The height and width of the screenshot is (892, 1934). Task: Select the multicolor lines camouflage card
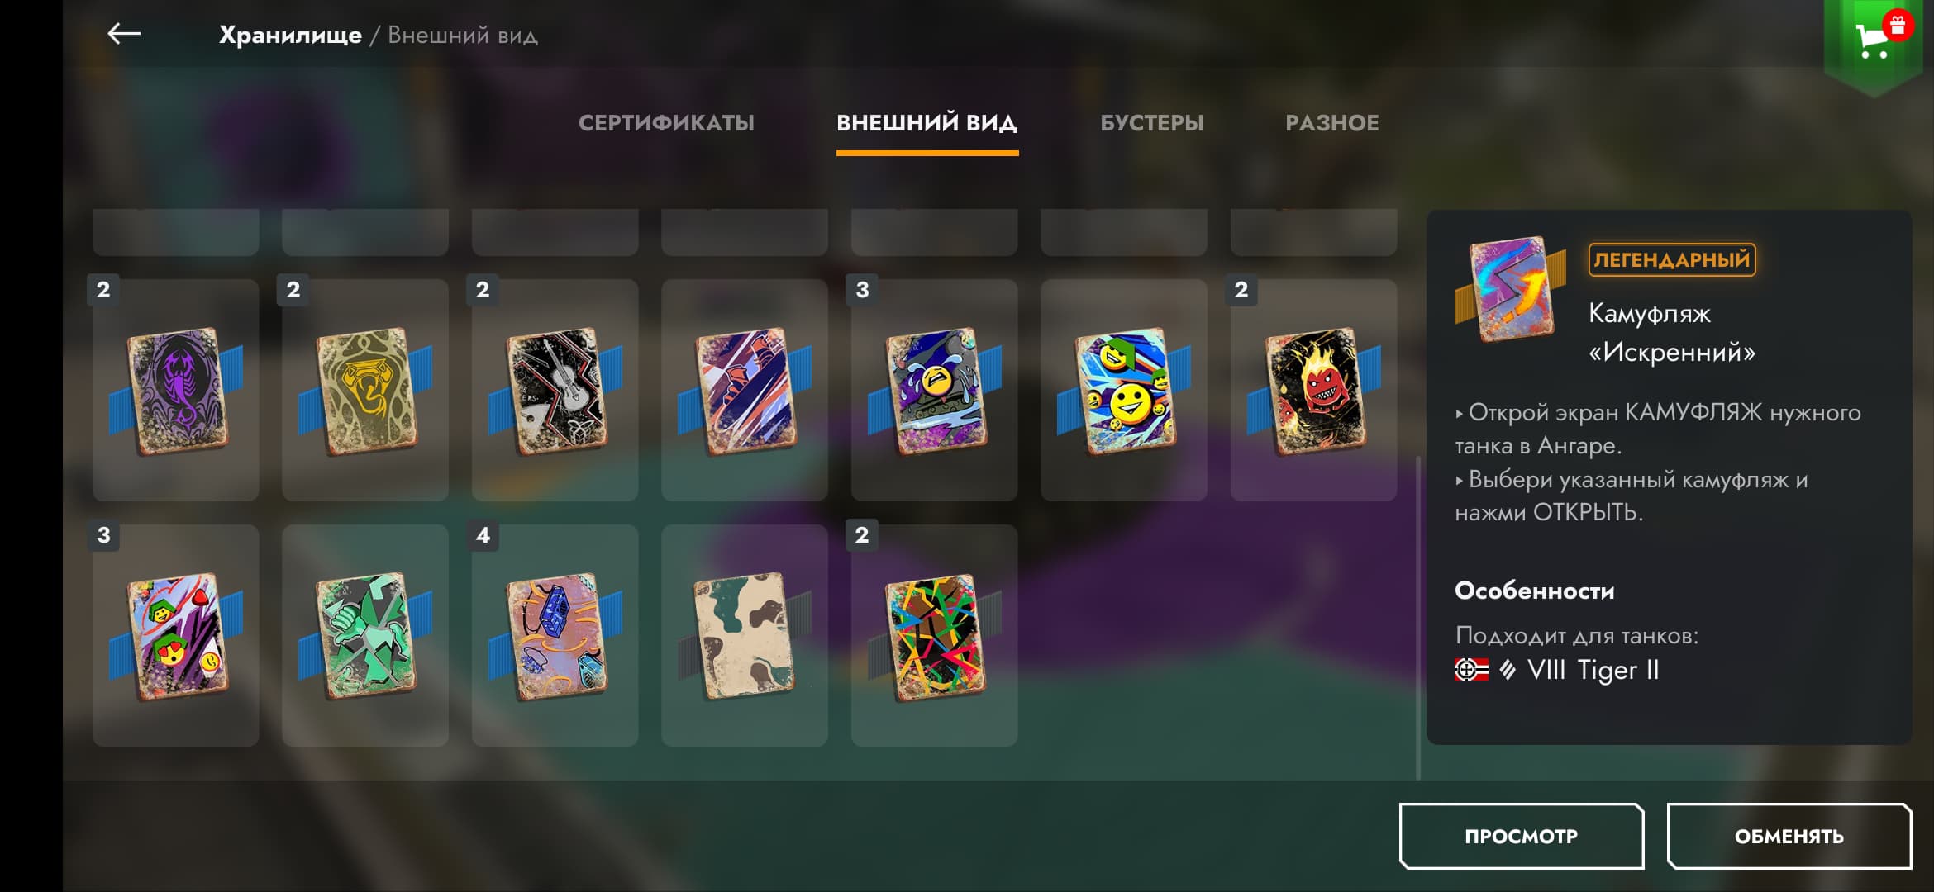pos(934,635)
